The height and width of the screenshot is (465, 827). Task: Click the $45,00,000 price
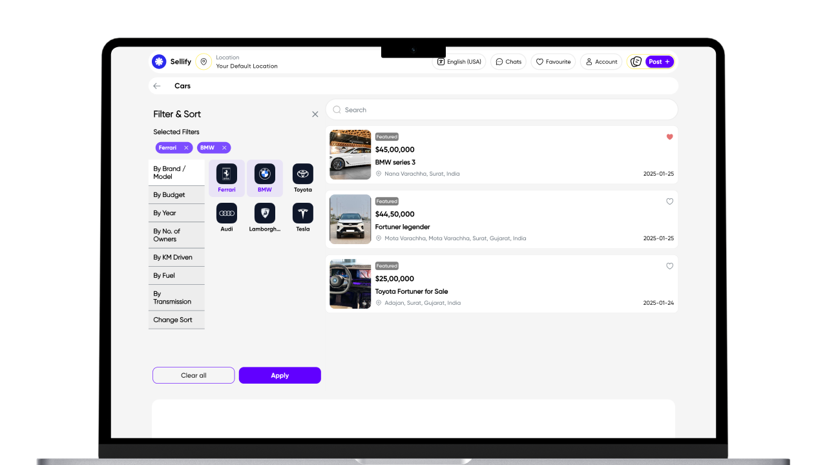click(395, 150)
